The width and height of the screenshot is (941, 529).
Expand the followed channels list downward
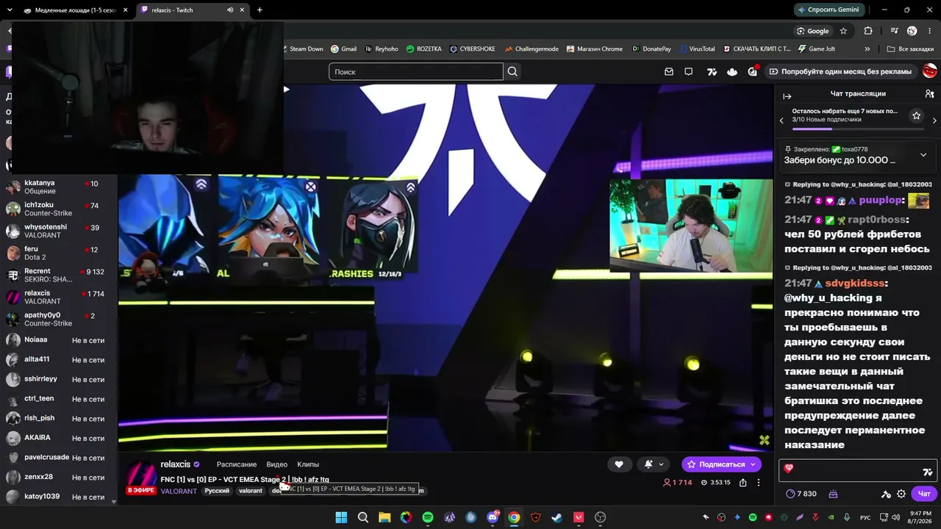[113, 501]
